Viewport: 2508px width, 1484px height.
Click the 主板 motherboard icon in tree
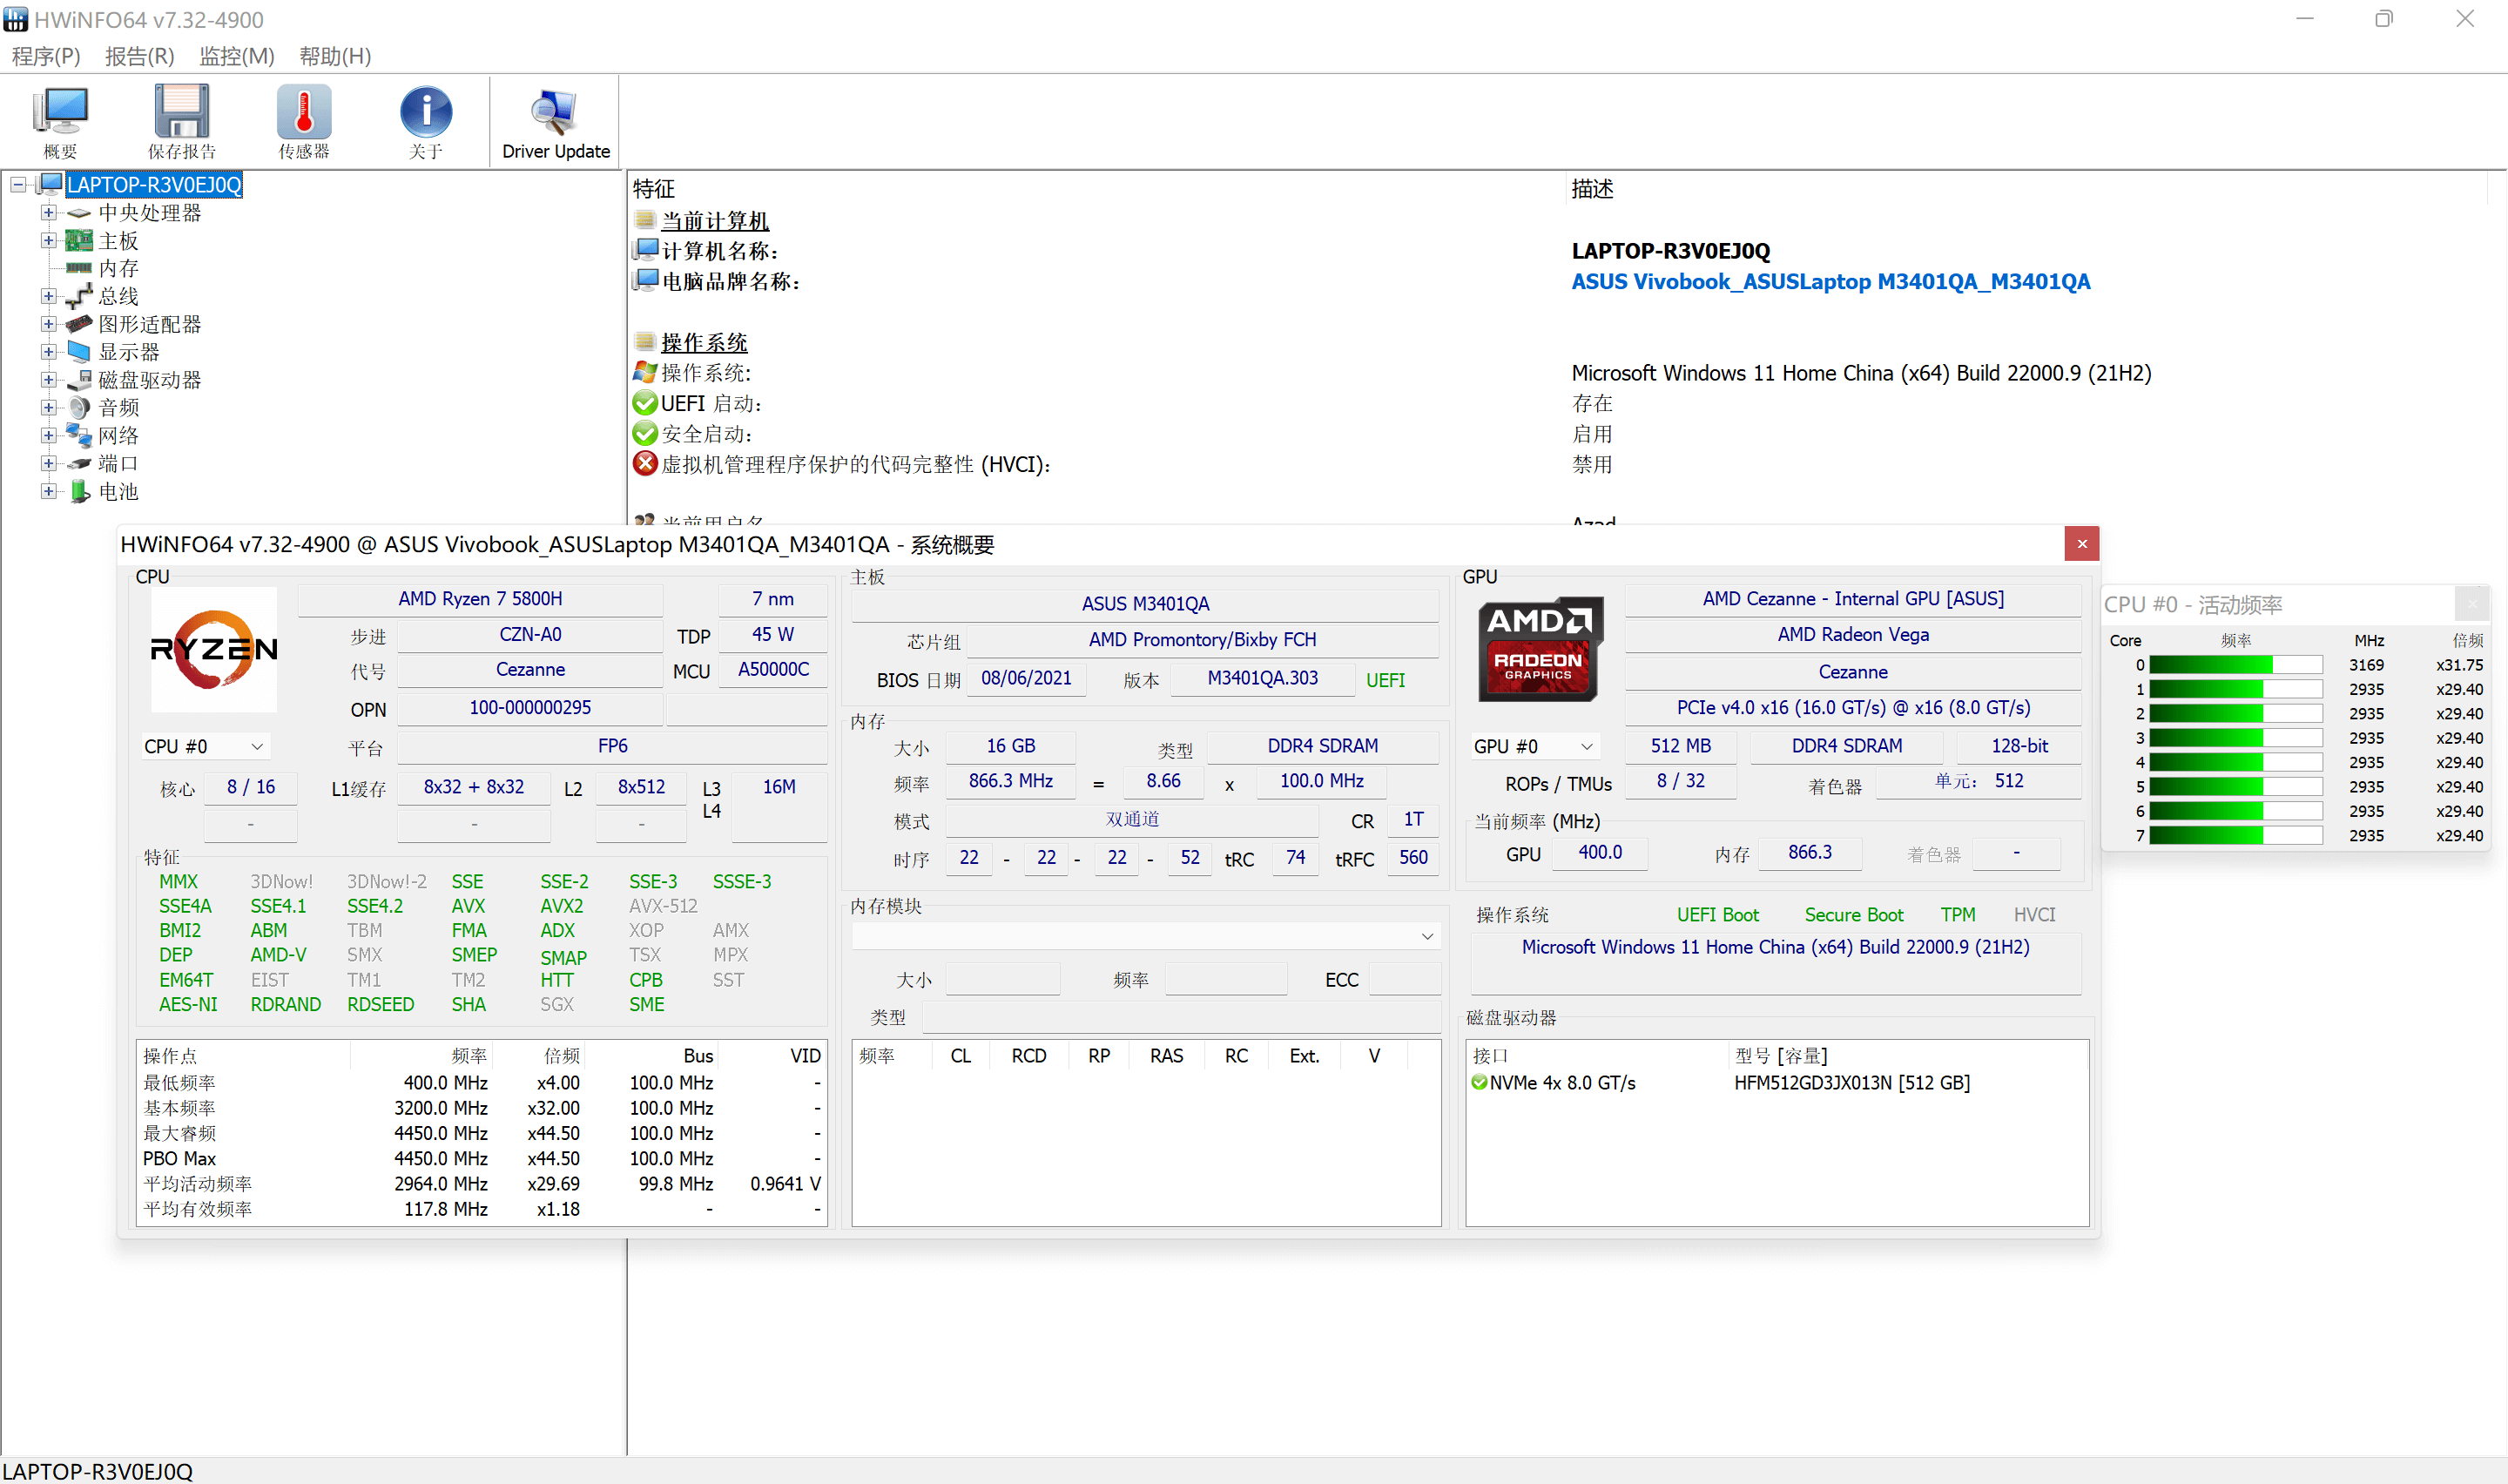(x=79, y=241)
